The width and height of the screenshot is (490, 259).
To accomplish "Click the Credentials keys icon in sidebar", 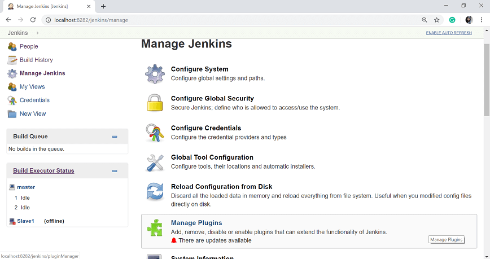I will pos(12,100).
